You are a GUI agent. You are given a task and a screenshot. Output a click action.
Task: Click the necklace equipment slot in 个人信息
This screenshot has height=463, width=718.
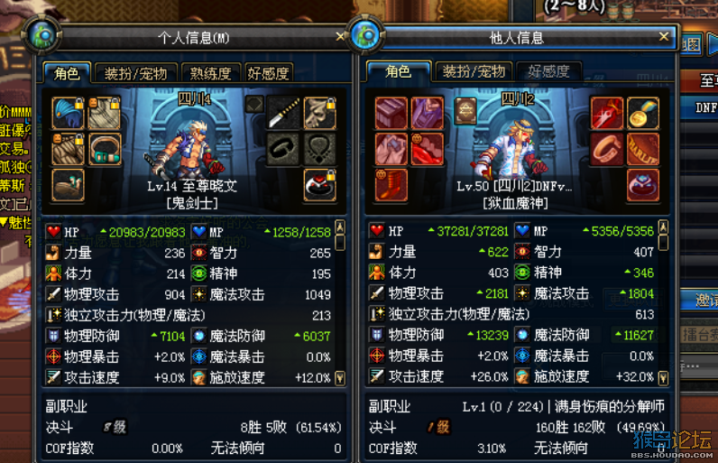(319, 149)
